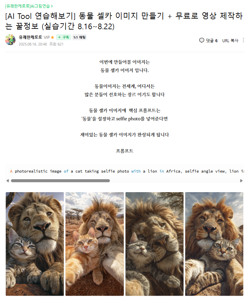Click the right arrow of code scrollbar
250x305 pixels.
[x=241, y=181]
